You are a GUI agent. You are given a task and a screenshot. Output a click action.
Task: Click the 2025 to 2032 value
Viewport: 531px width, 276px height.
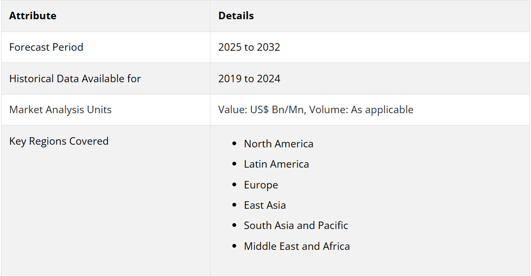(249, 47)
